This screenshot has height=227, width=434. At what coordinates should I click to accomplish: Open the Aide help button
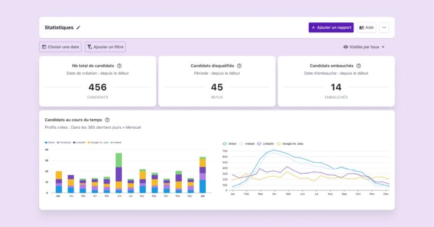(366, 28)
